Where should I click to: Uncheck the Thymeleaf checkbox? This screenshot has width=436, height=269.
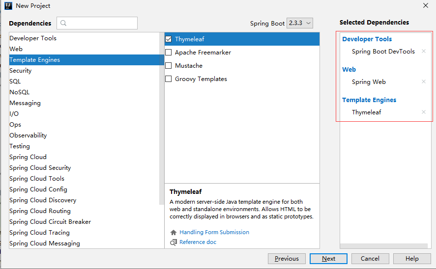pos(169,39)
